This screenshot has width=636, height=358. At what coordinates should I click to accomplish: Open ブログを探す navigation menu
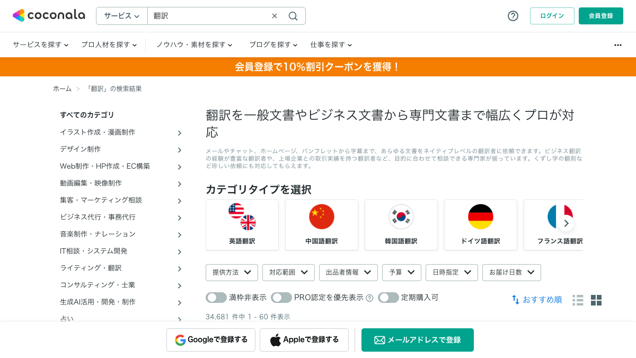pyautogui.click(x=273, y=45)
